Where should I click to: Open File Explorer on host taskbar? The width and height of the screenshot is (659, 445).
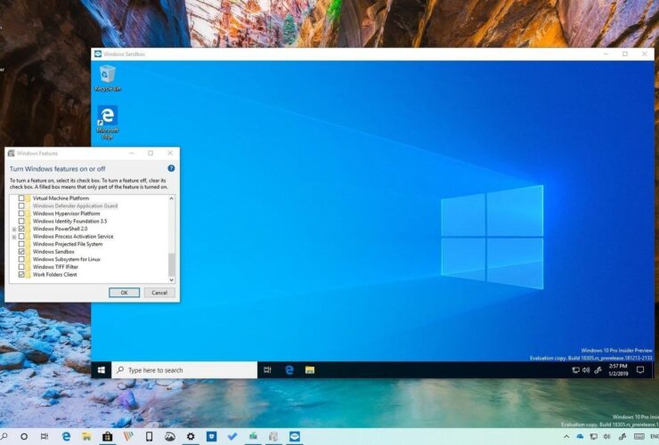coord(86,437)
